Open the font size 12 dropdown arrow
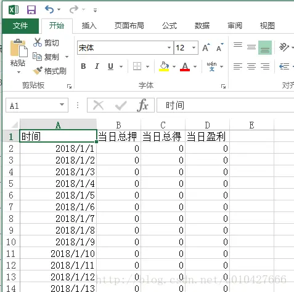Screen dimensions: 294x292 point(194,48)
